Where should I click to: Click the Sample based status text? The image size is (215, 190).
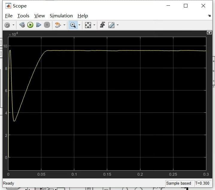(x=178, y=183)
